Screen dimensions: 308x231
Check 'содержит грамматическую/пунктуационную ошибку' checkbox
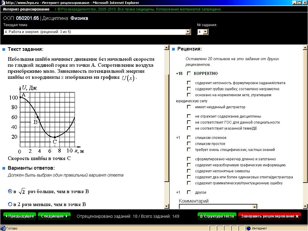(x=189, y=183)
